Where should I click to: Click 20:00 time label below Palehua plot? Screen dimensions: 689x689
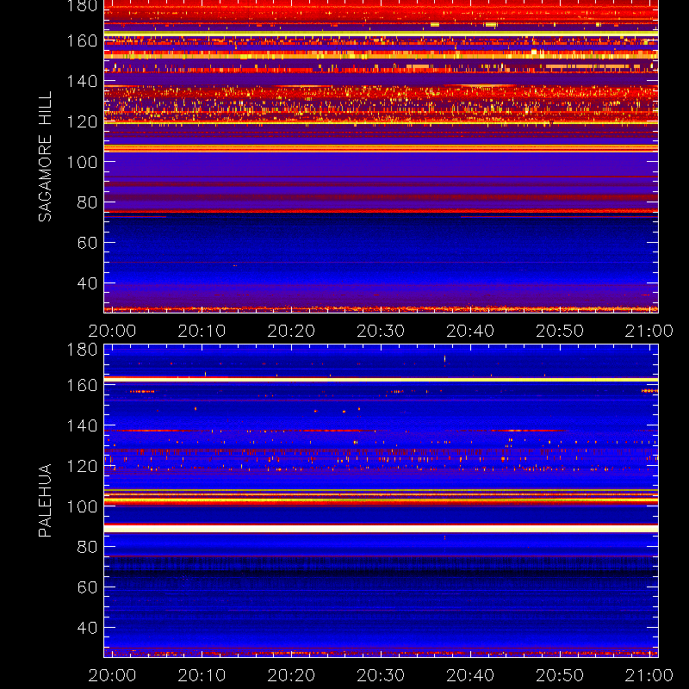(x=113, y=675)
